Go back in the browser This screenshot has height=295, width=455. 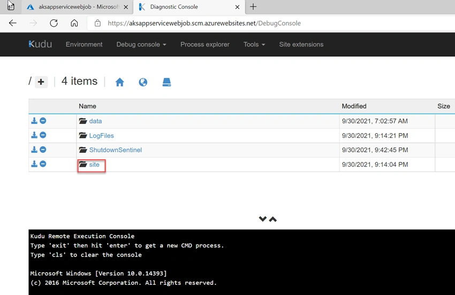pos(13,23)
